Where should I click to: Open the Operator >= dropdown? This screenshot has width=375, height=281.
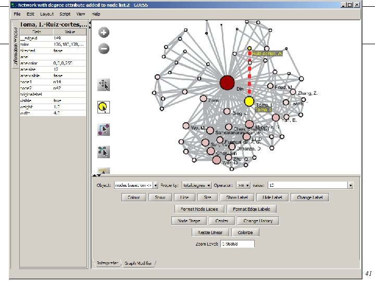click(243, 185)
